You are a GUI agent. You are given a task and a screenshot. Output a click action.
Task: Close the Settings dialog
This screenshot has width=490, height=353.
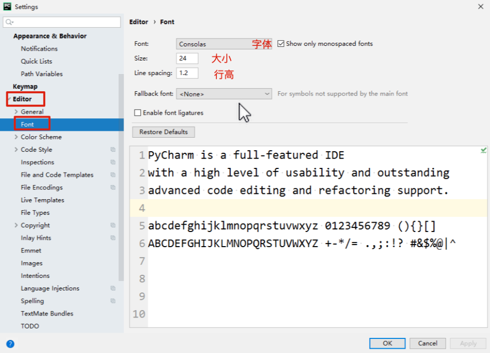click(481, 7)
